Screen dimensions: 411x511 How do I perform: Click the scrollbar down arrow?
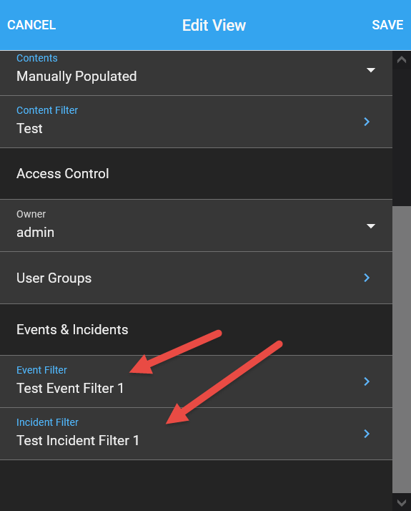(402, 502)
